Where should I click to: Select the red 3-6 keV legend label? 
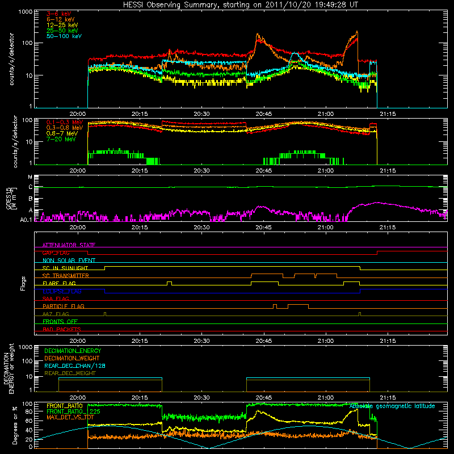pyautogui.click(x=58, y=14)
